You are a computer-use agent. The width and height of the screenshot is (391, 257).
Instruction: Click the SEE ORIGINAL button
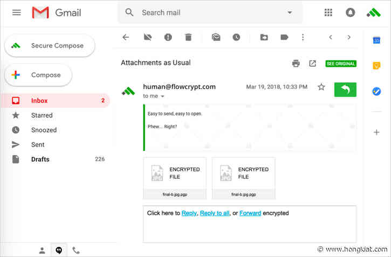click(x=341, y=64)
